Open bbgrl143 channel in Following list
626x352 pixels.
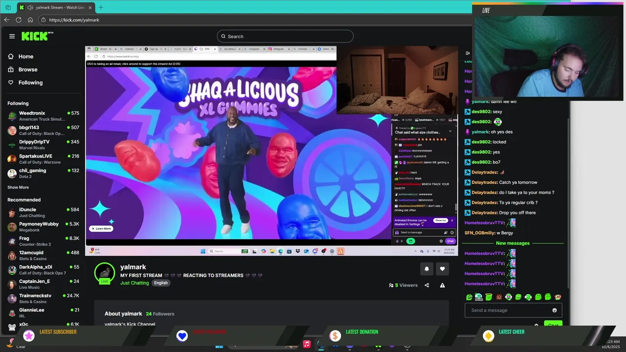pyautogui.click(x=43, y=130)
